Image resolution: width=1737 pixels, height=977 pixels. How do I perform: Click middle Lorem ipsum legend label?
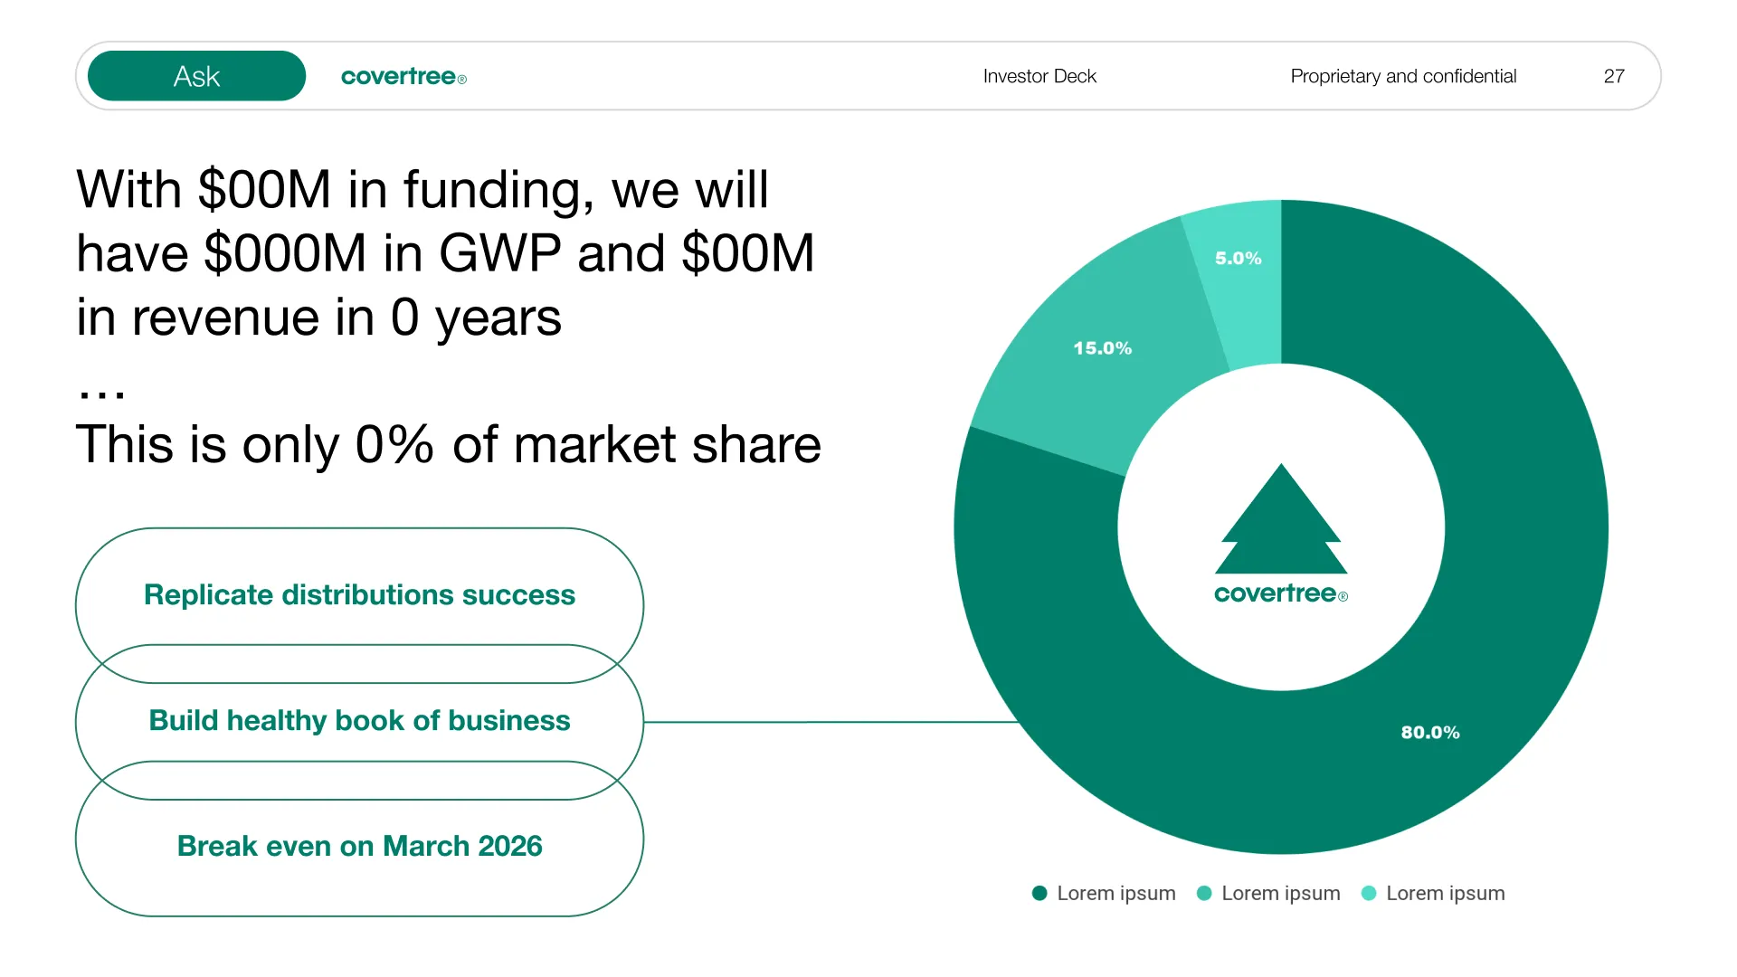pos(1281,894)
